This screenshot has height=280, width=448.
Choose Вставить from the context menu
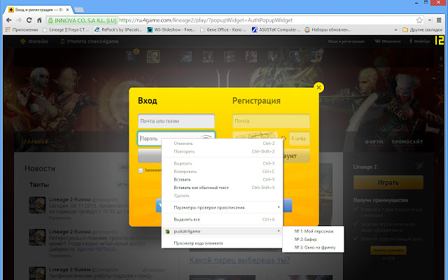coord(223,179)
